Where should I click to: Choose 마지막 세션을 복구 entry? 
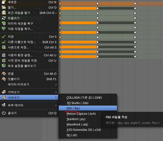(29, 24)
